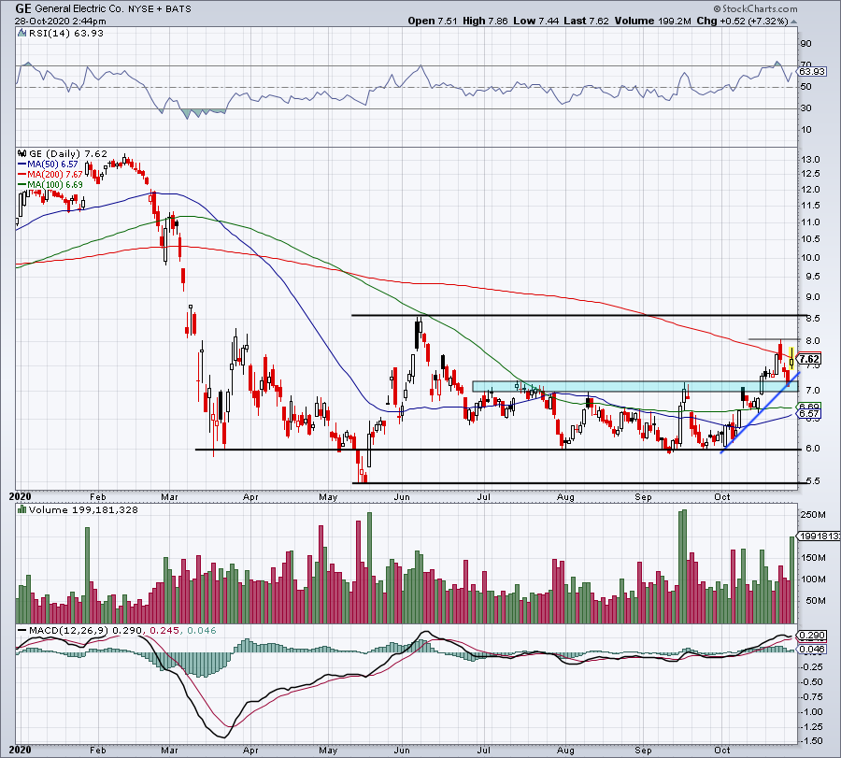Click the 0.046 histogram tag on MACD axis

point(811,649)
